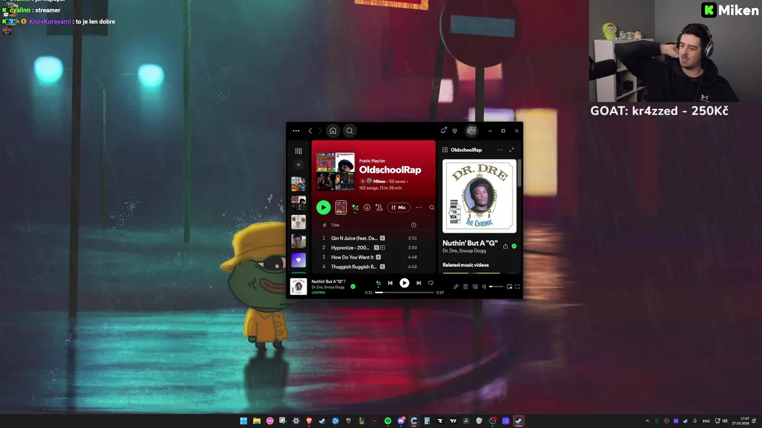Open the Spotify three-dots app menu
The width and height of the screenshot is (762, 428).
[x=296, y=131]
